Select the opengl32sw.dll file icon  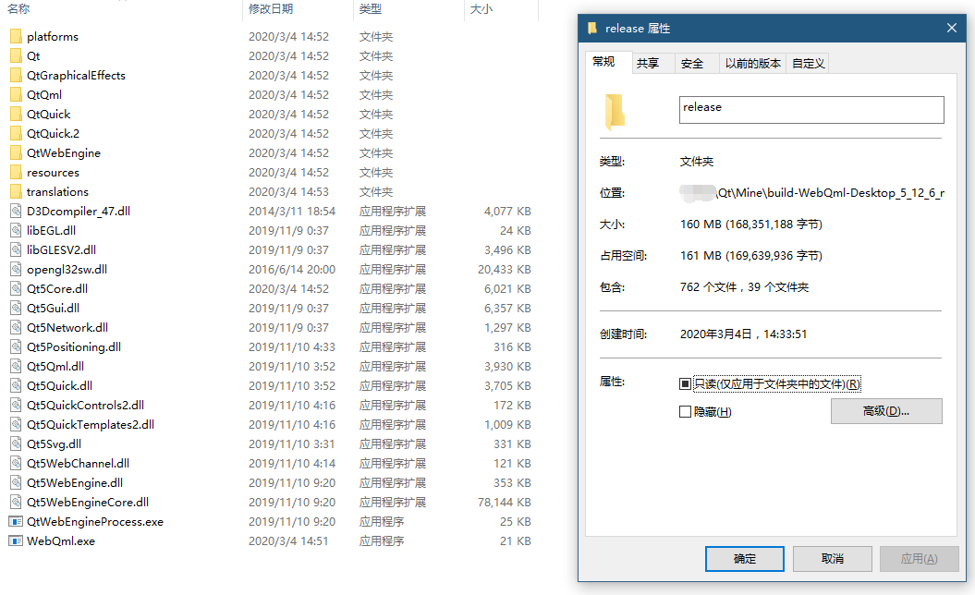point(13,269)
